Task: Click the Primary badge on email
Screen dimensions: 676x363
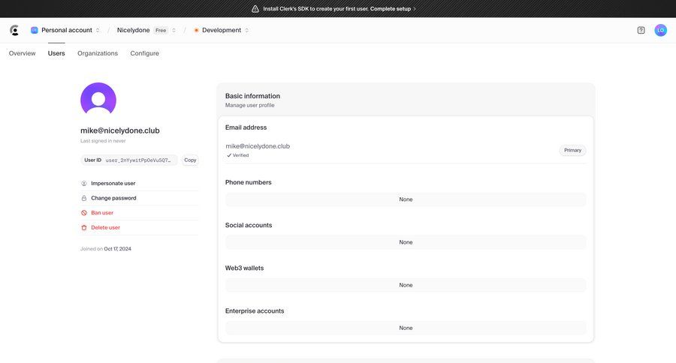Action: (572, 150)
